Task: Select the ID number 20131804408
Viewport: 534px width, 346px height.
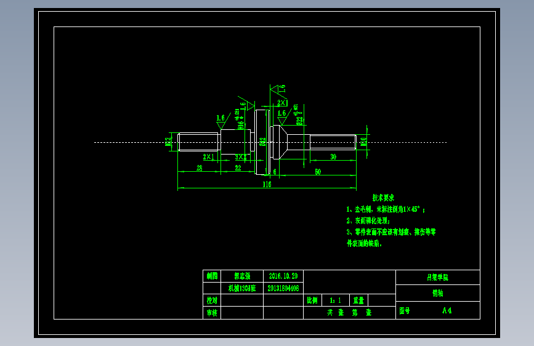Action: pyautogui.click(x=283, y=289)
